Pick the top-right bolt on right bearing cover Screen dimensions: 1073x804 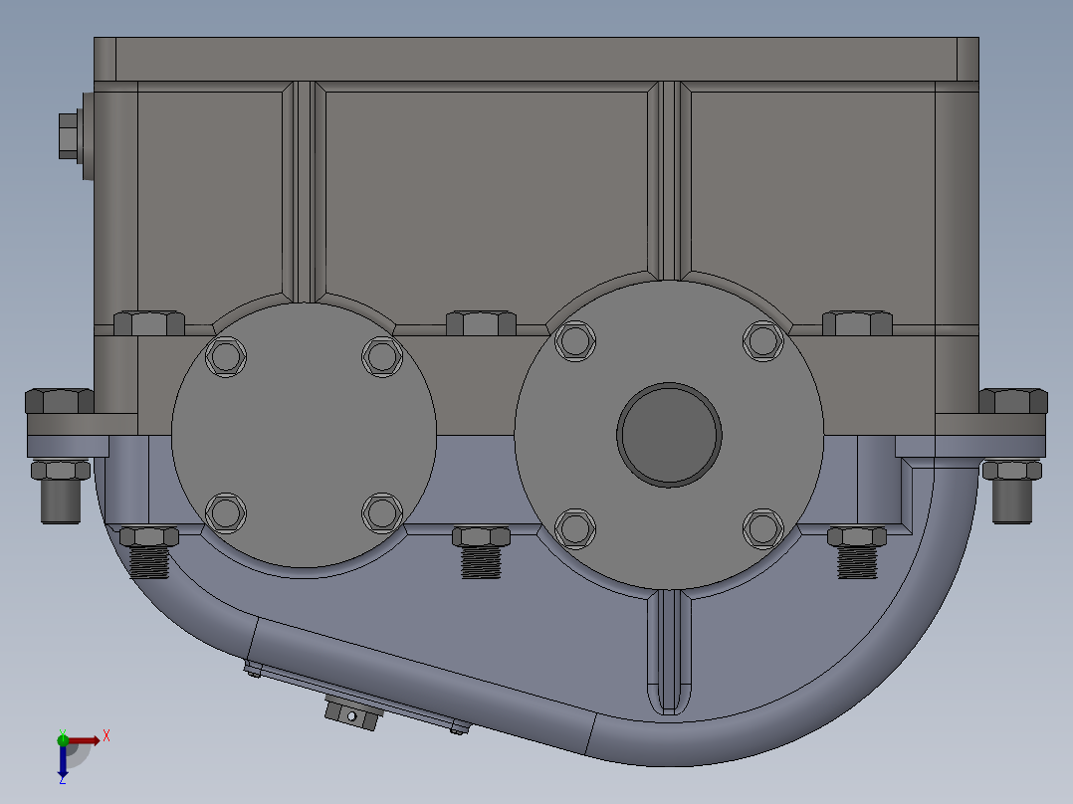763,340
